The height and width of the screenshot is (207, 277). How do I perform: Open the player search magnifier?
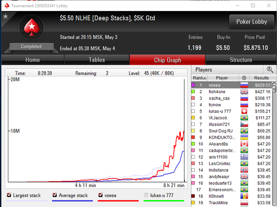pos(270,70)
